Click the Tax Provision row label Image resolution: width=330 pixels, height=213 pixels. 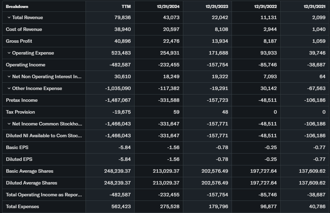coord(21,112)
